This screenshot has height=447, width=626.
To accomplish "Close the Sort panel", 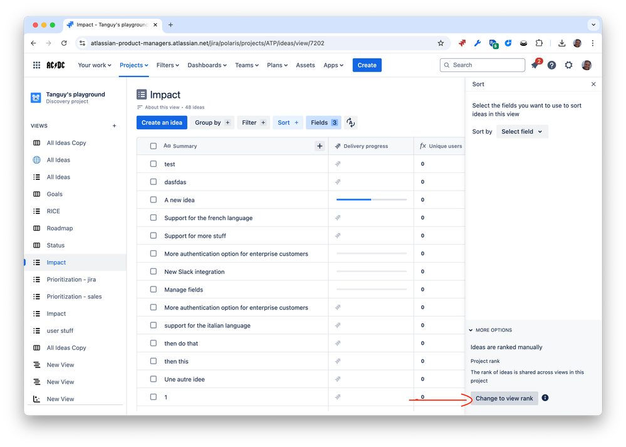I will coord(593,84).
